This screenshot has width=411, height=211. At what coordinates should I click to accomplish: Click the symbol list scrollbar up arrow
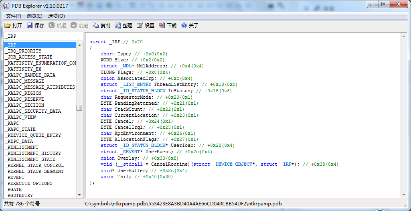point(79,45)
